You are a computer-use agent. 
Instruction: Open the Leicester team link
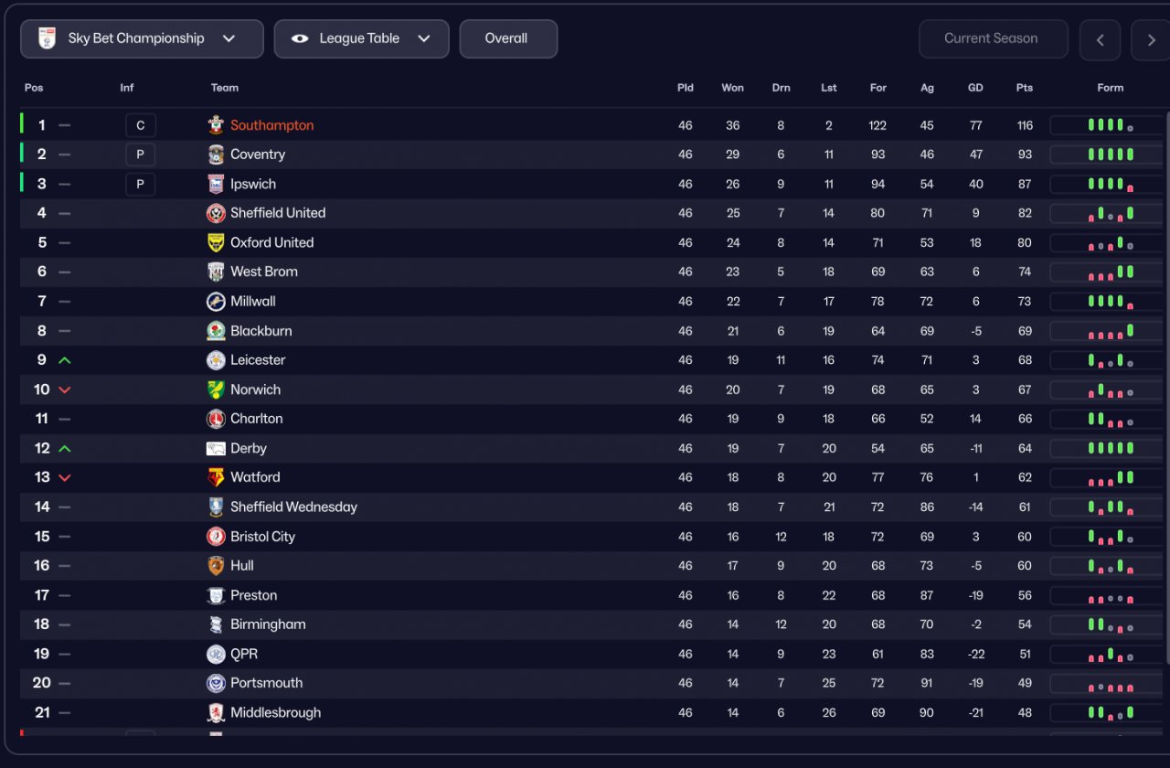(x=258, y=360)
